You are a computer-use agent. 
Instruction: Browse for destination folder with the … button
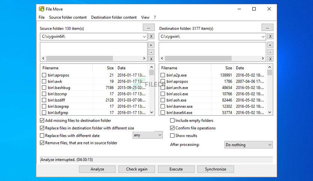coord(267,28)
